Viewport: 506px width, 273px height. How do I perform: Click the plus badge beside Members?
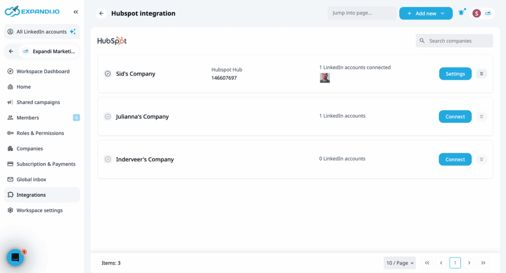[x=77, y=117]
